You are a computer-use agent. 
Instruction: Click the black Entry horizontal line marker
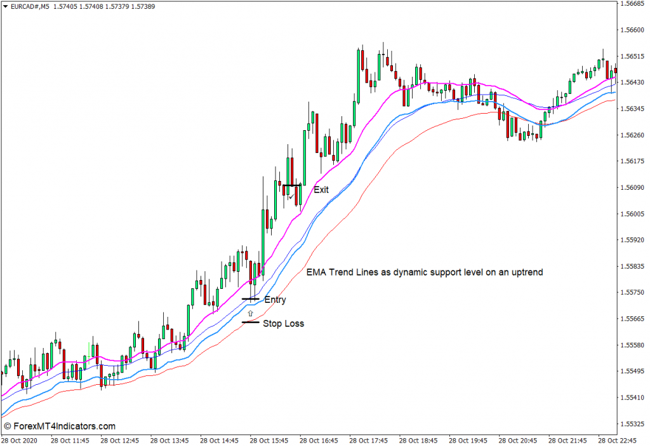point(251,298)
